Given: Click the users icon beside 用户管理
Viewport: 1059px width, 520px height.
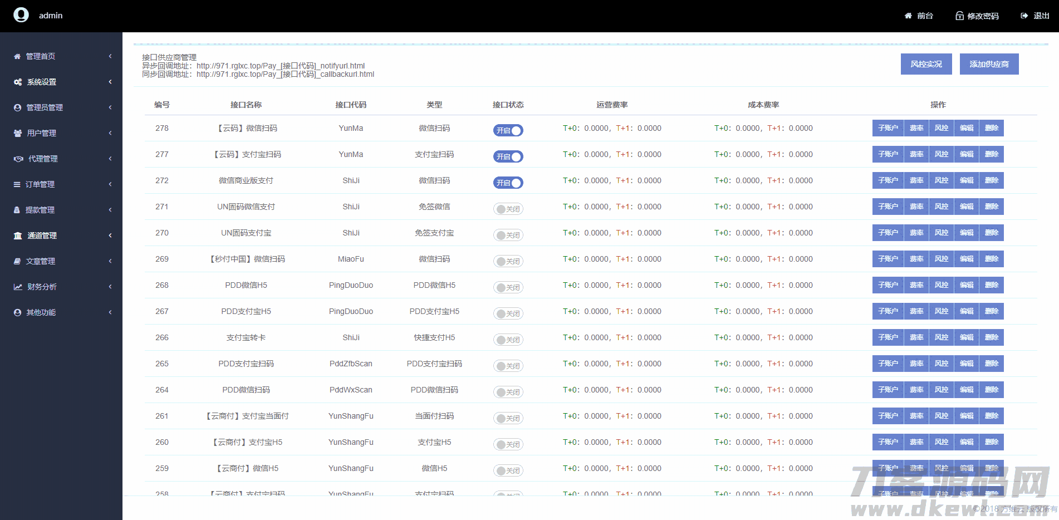Looking at the screenshot, I should click(x=18, y=133).
